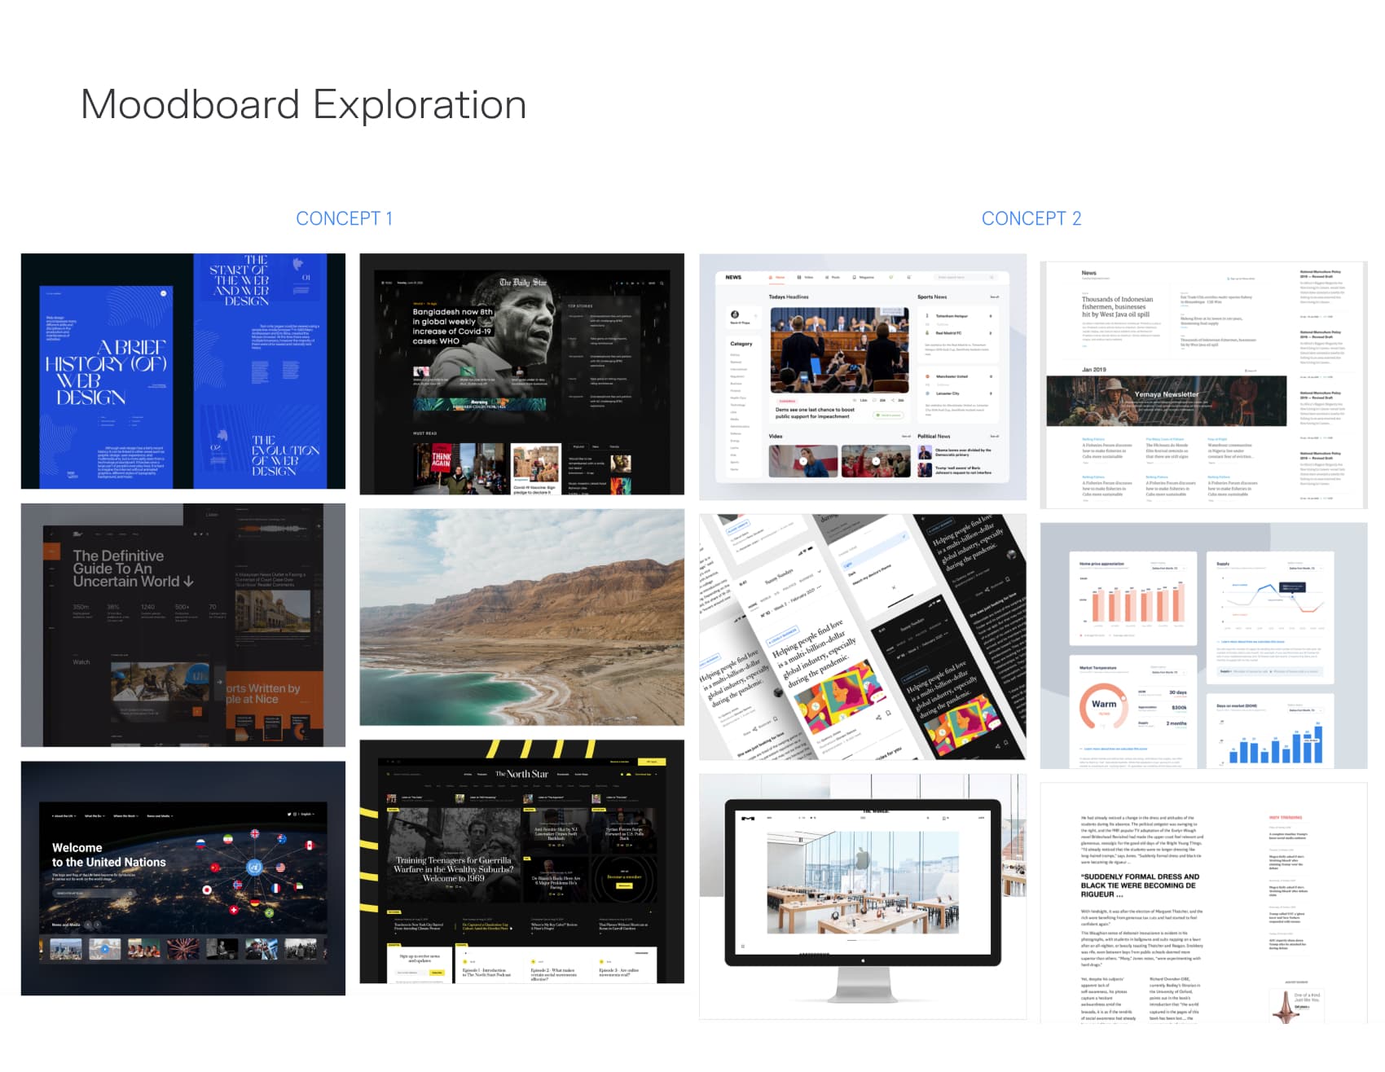Click the CONCEPT 1 heading

pyautogui.click(x=344, y=218)
